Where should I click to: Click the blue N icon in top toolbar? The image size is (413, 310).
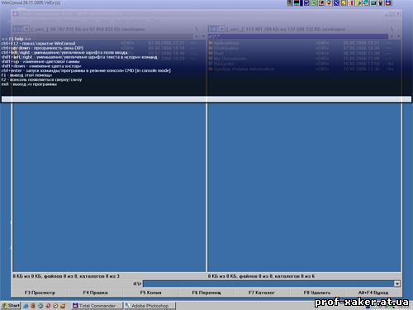point(336,3)
